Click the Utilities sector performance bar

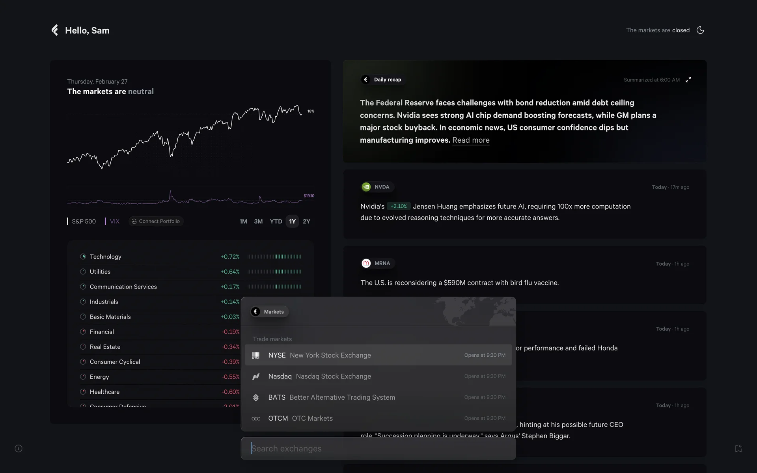pos(274,272)
